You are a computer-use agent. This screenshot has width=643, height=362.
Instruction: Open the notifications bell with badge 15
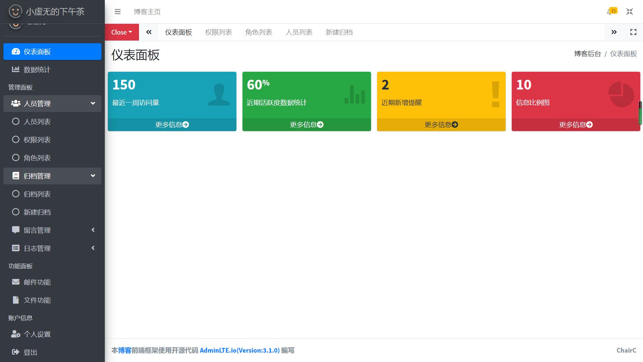point(610,12)
